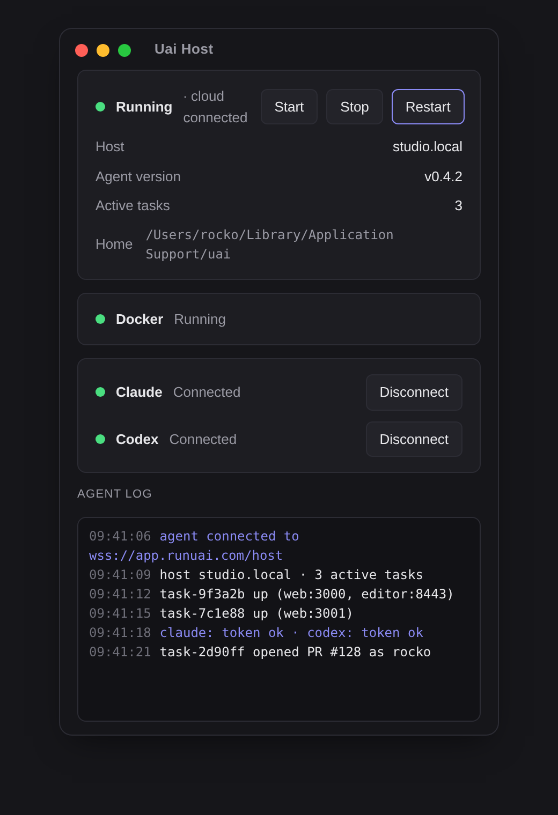Click the Active tasks count 3
558x815 pixels.
pos(459,205)
